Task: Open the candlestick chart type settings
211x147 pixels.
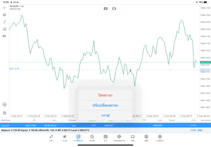Action: (5, 15)
